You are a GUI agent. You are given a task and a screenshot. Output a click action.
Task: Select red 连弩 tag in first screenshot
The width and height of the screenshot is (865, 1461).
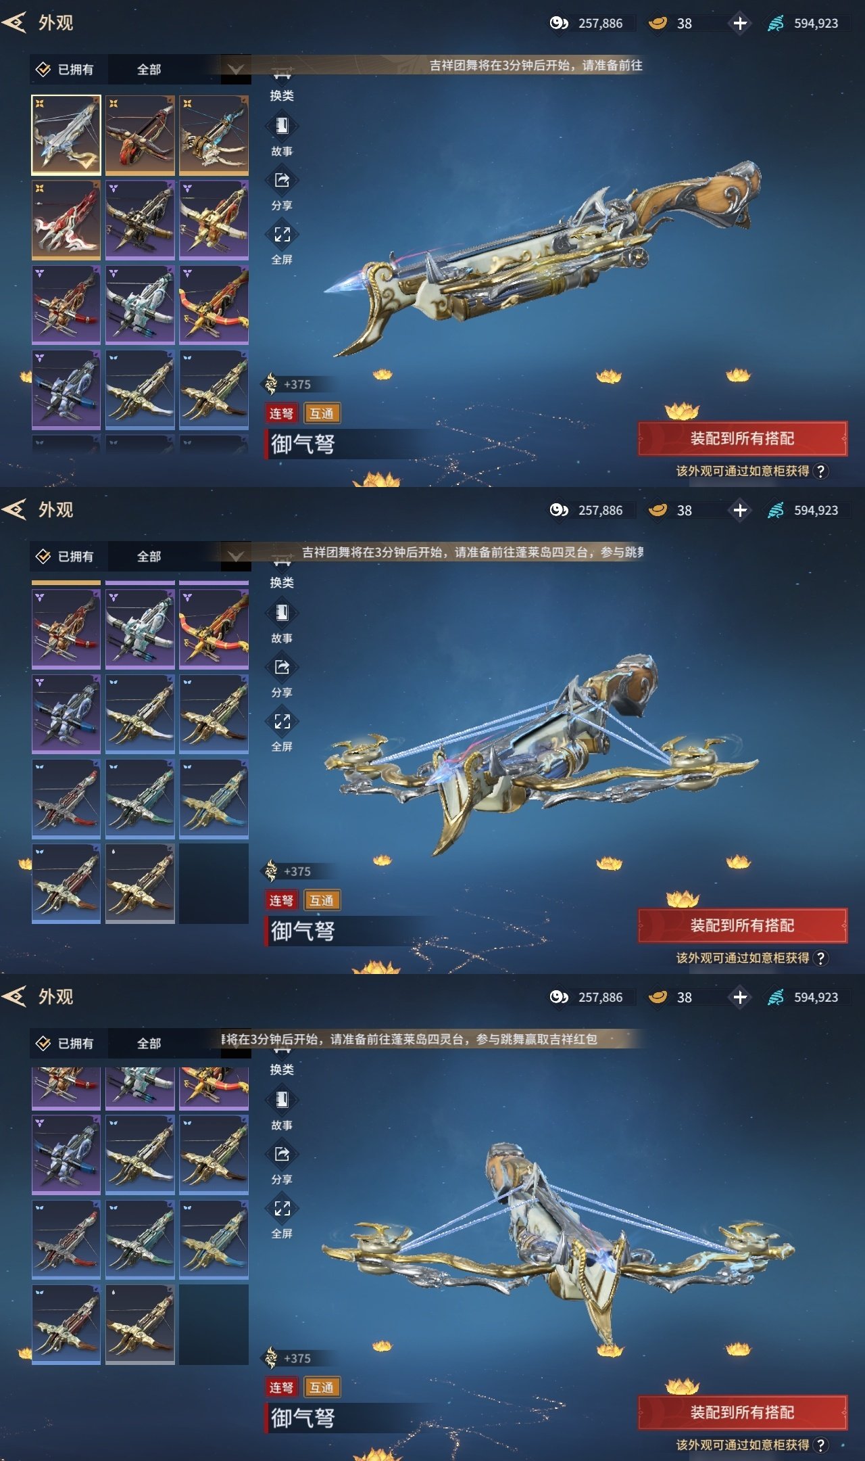click(x=281, y=413)
